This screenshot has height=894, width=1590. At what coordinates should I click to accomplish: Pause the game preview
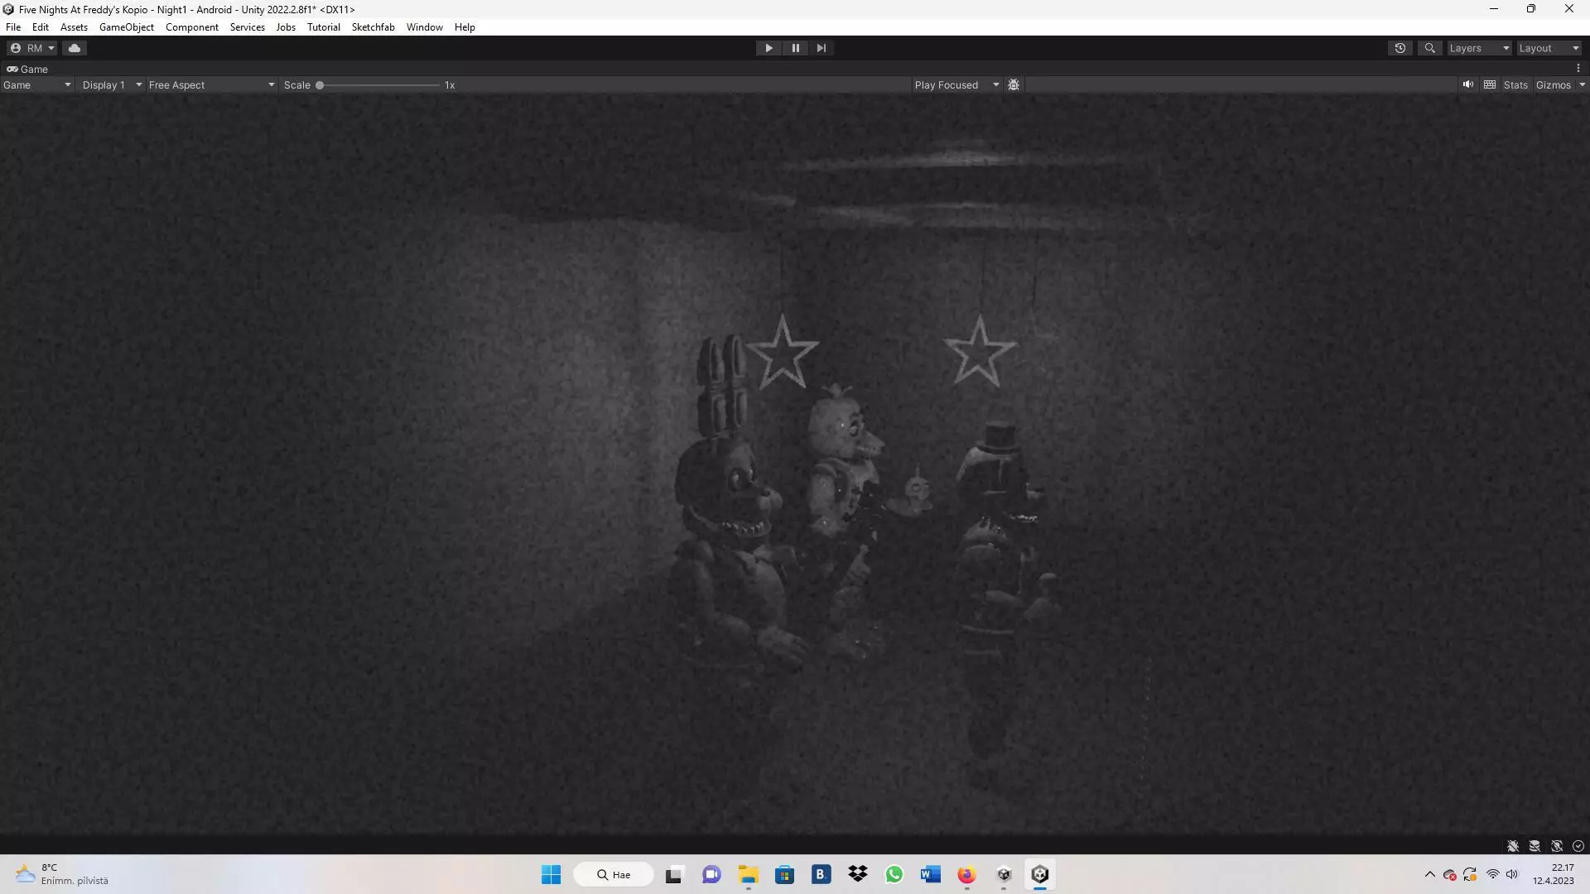(x=795, y=47)
